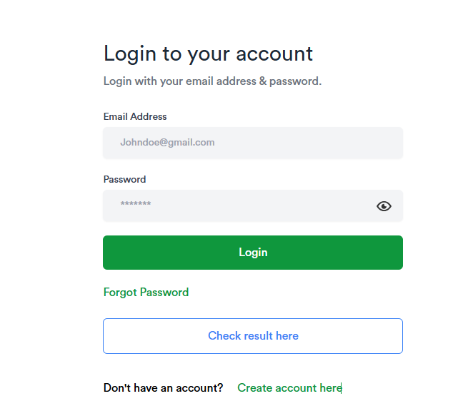Click the Password field label

124,179
